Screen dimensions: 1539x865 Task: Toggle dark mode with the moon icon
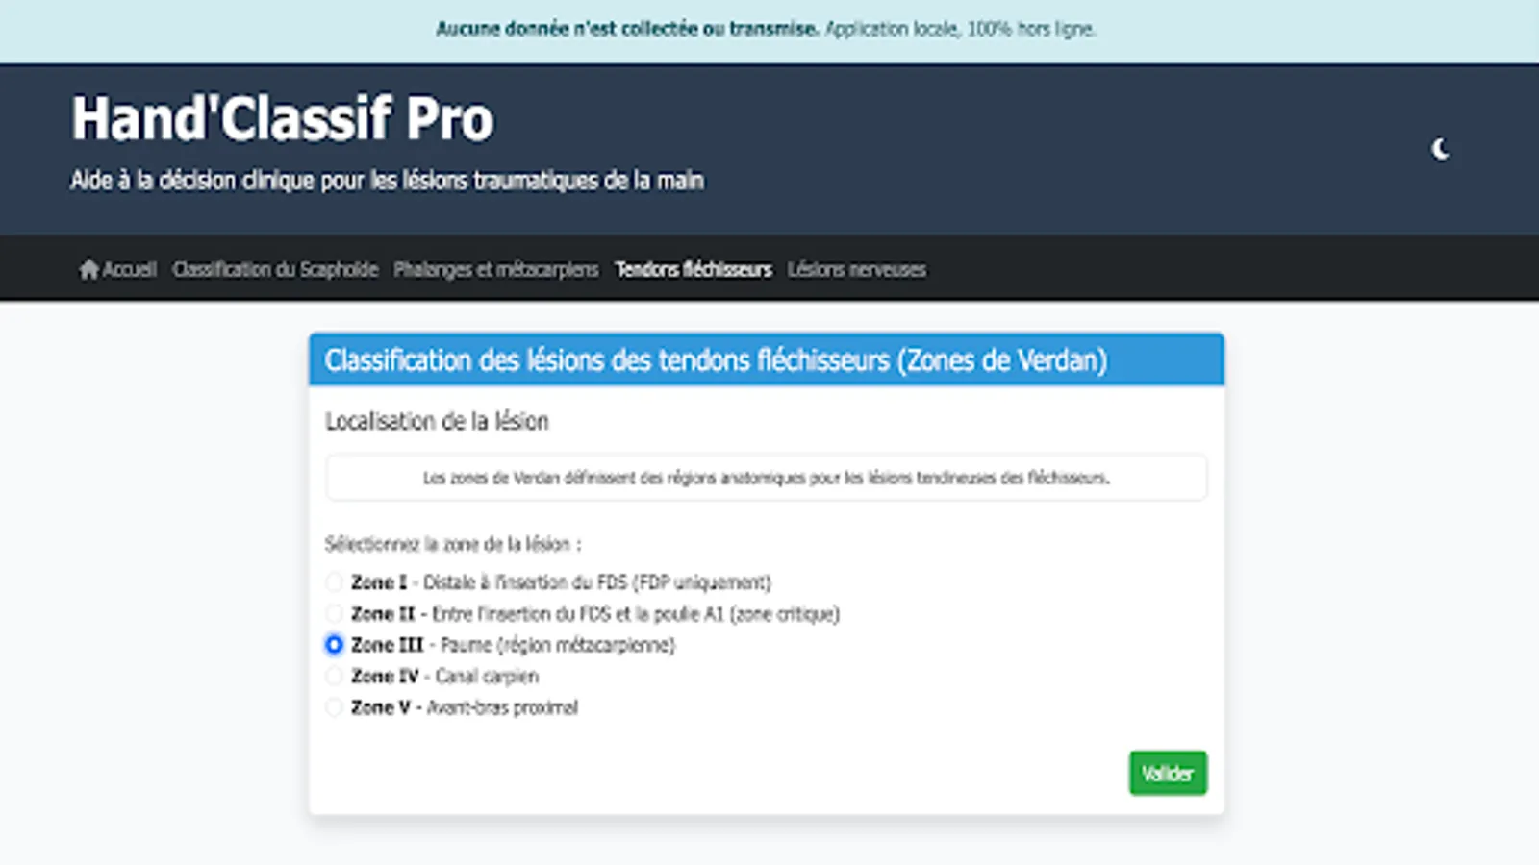tap(1440, 148)
